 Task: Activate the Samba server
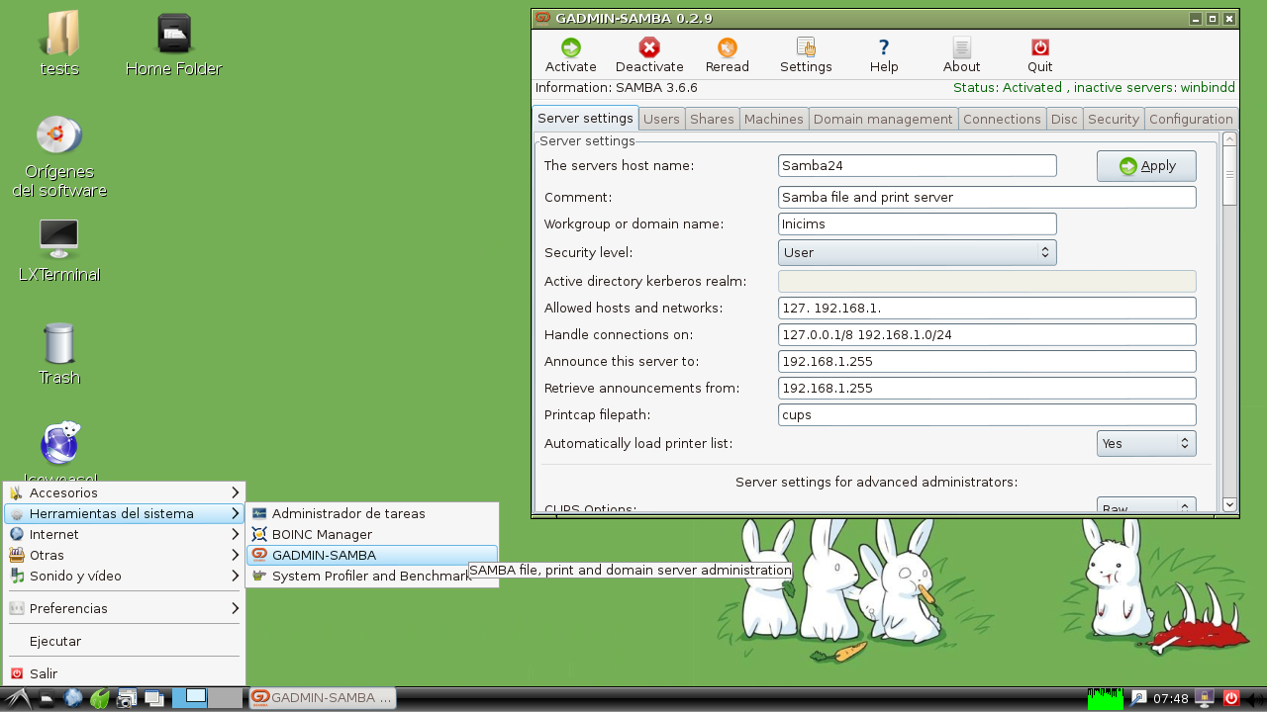(569, 54)
